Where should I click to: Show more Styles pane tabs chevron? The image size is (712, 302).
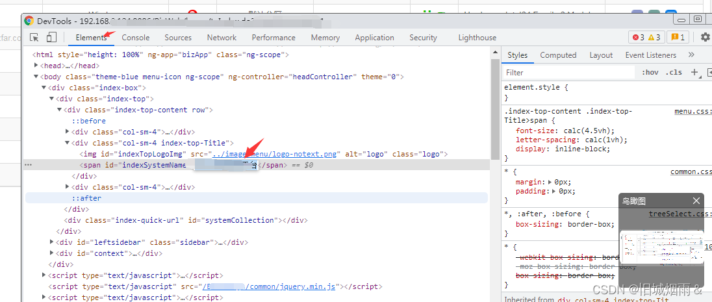click(691, 55)
